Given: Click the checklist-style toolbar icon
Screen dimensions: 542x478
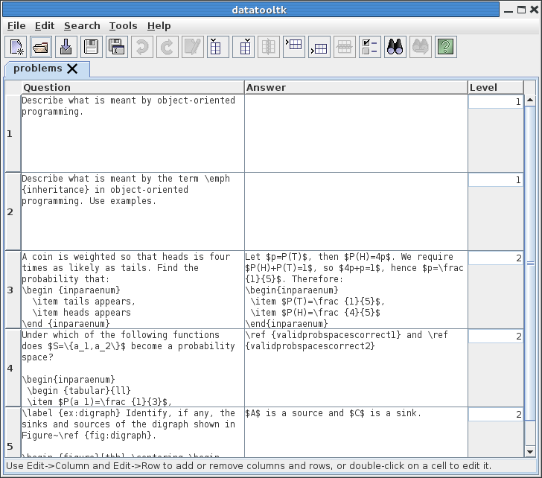Looking at the screenshot, I should [x=369, y=47].
